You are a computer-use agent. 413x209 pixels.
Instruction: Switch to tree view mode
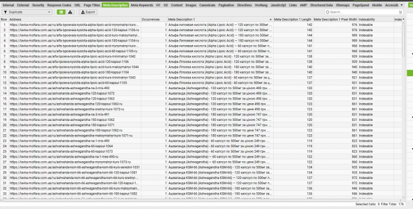click(x=70, y=12)
